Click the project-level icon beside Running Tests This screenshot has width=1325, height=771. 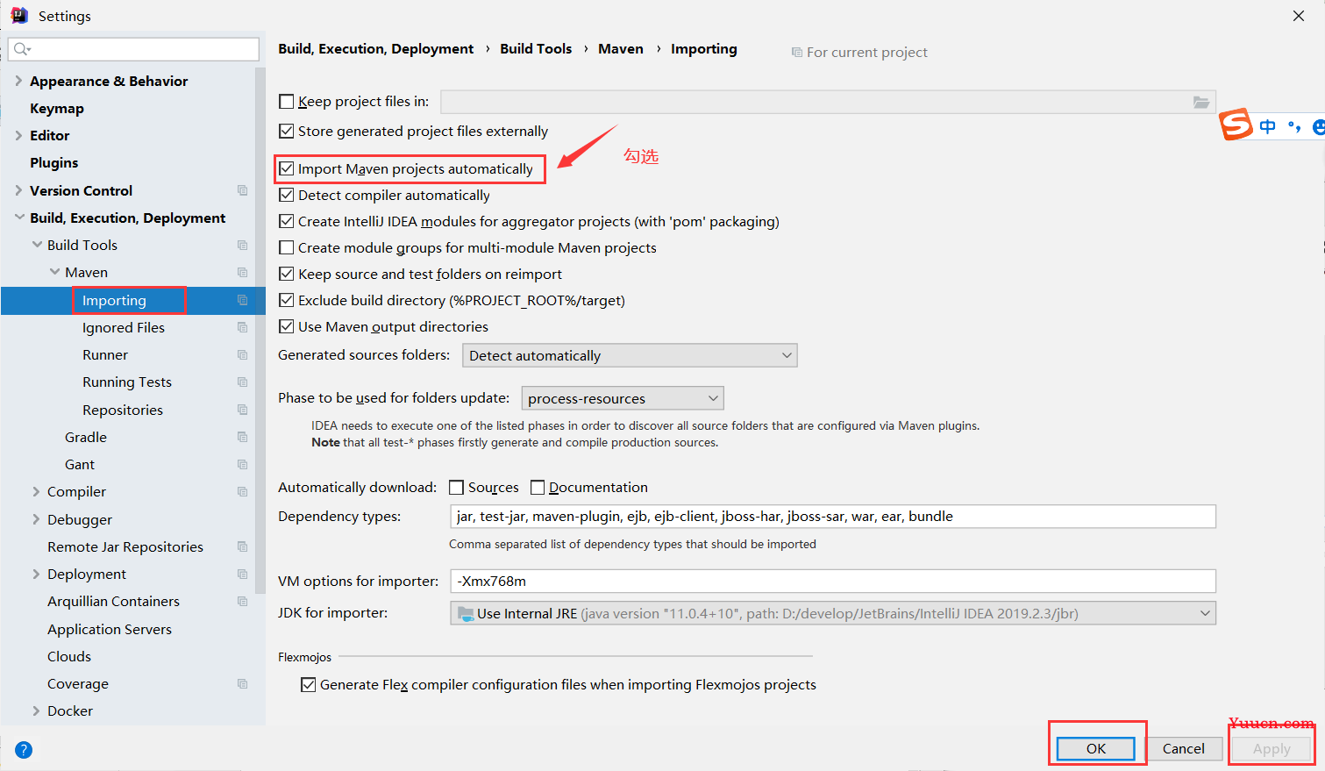(x=243, y=382)
